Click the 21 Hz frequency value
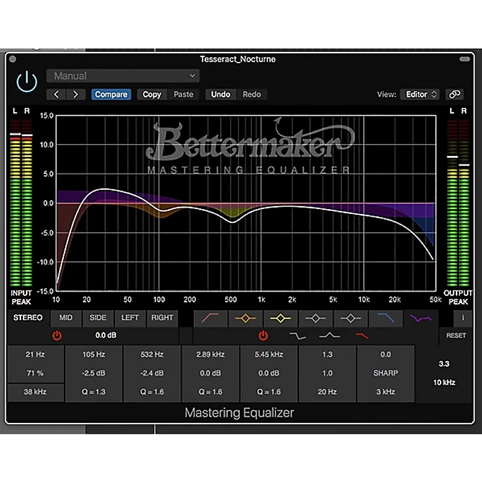 click(35, 354)
